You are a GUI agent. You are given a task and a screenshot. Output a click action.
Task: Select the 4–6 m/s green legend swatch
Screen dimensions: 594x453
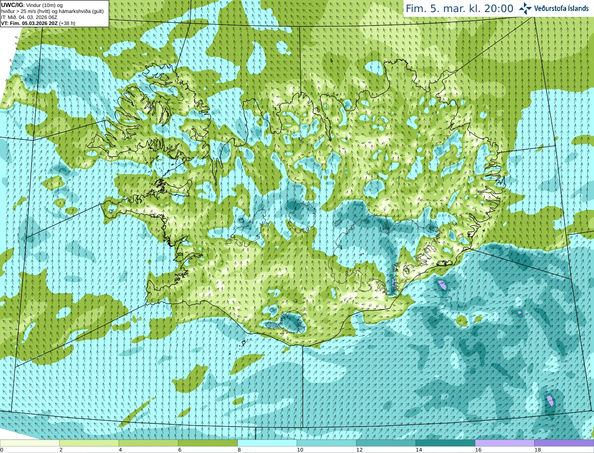click(148, 443)
